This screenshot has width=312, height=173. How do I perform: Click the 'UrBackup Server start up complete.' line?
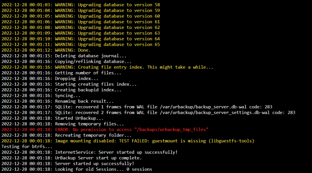click(x=72, y=158)
